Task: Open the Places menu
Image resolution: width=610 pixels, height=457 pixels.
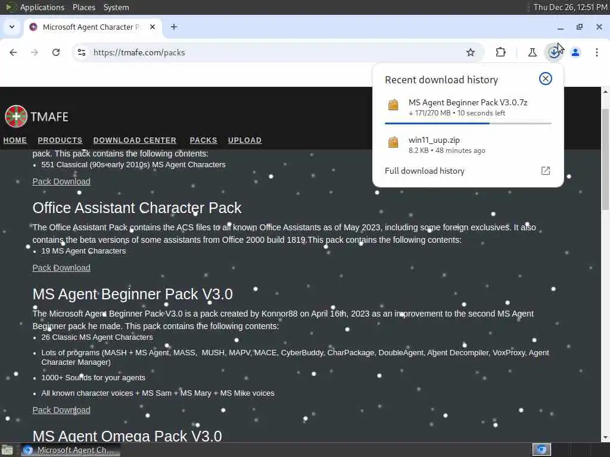Action: (83, 7)
